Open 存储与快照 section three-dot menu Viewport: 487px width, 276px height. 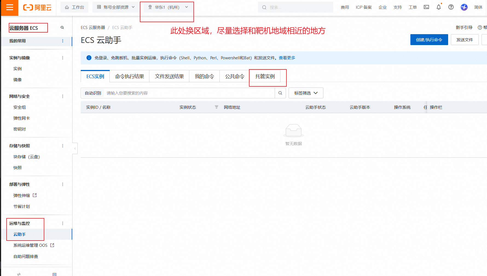pos(63,146)
